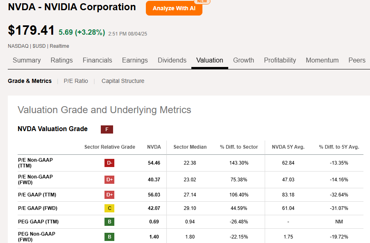Click the B grade for PEG Non-GAAP (FWD)
The height and width of the screenshot is (243, 370).
point(109,237)
